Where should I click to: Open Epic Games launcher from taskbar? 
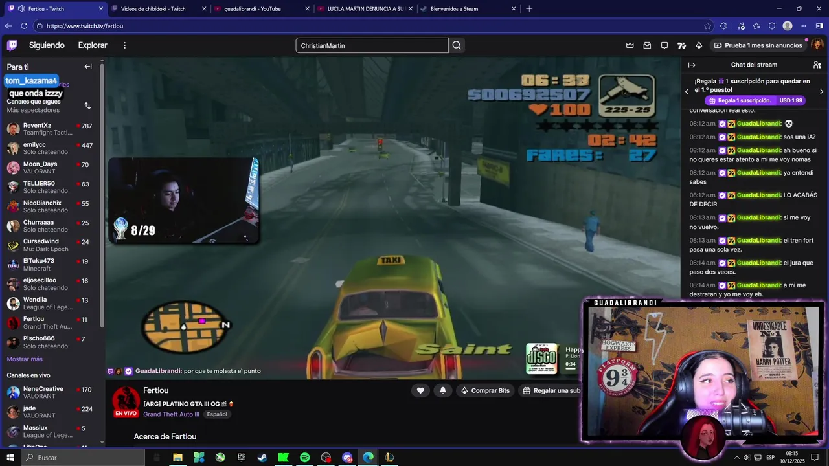241,458
